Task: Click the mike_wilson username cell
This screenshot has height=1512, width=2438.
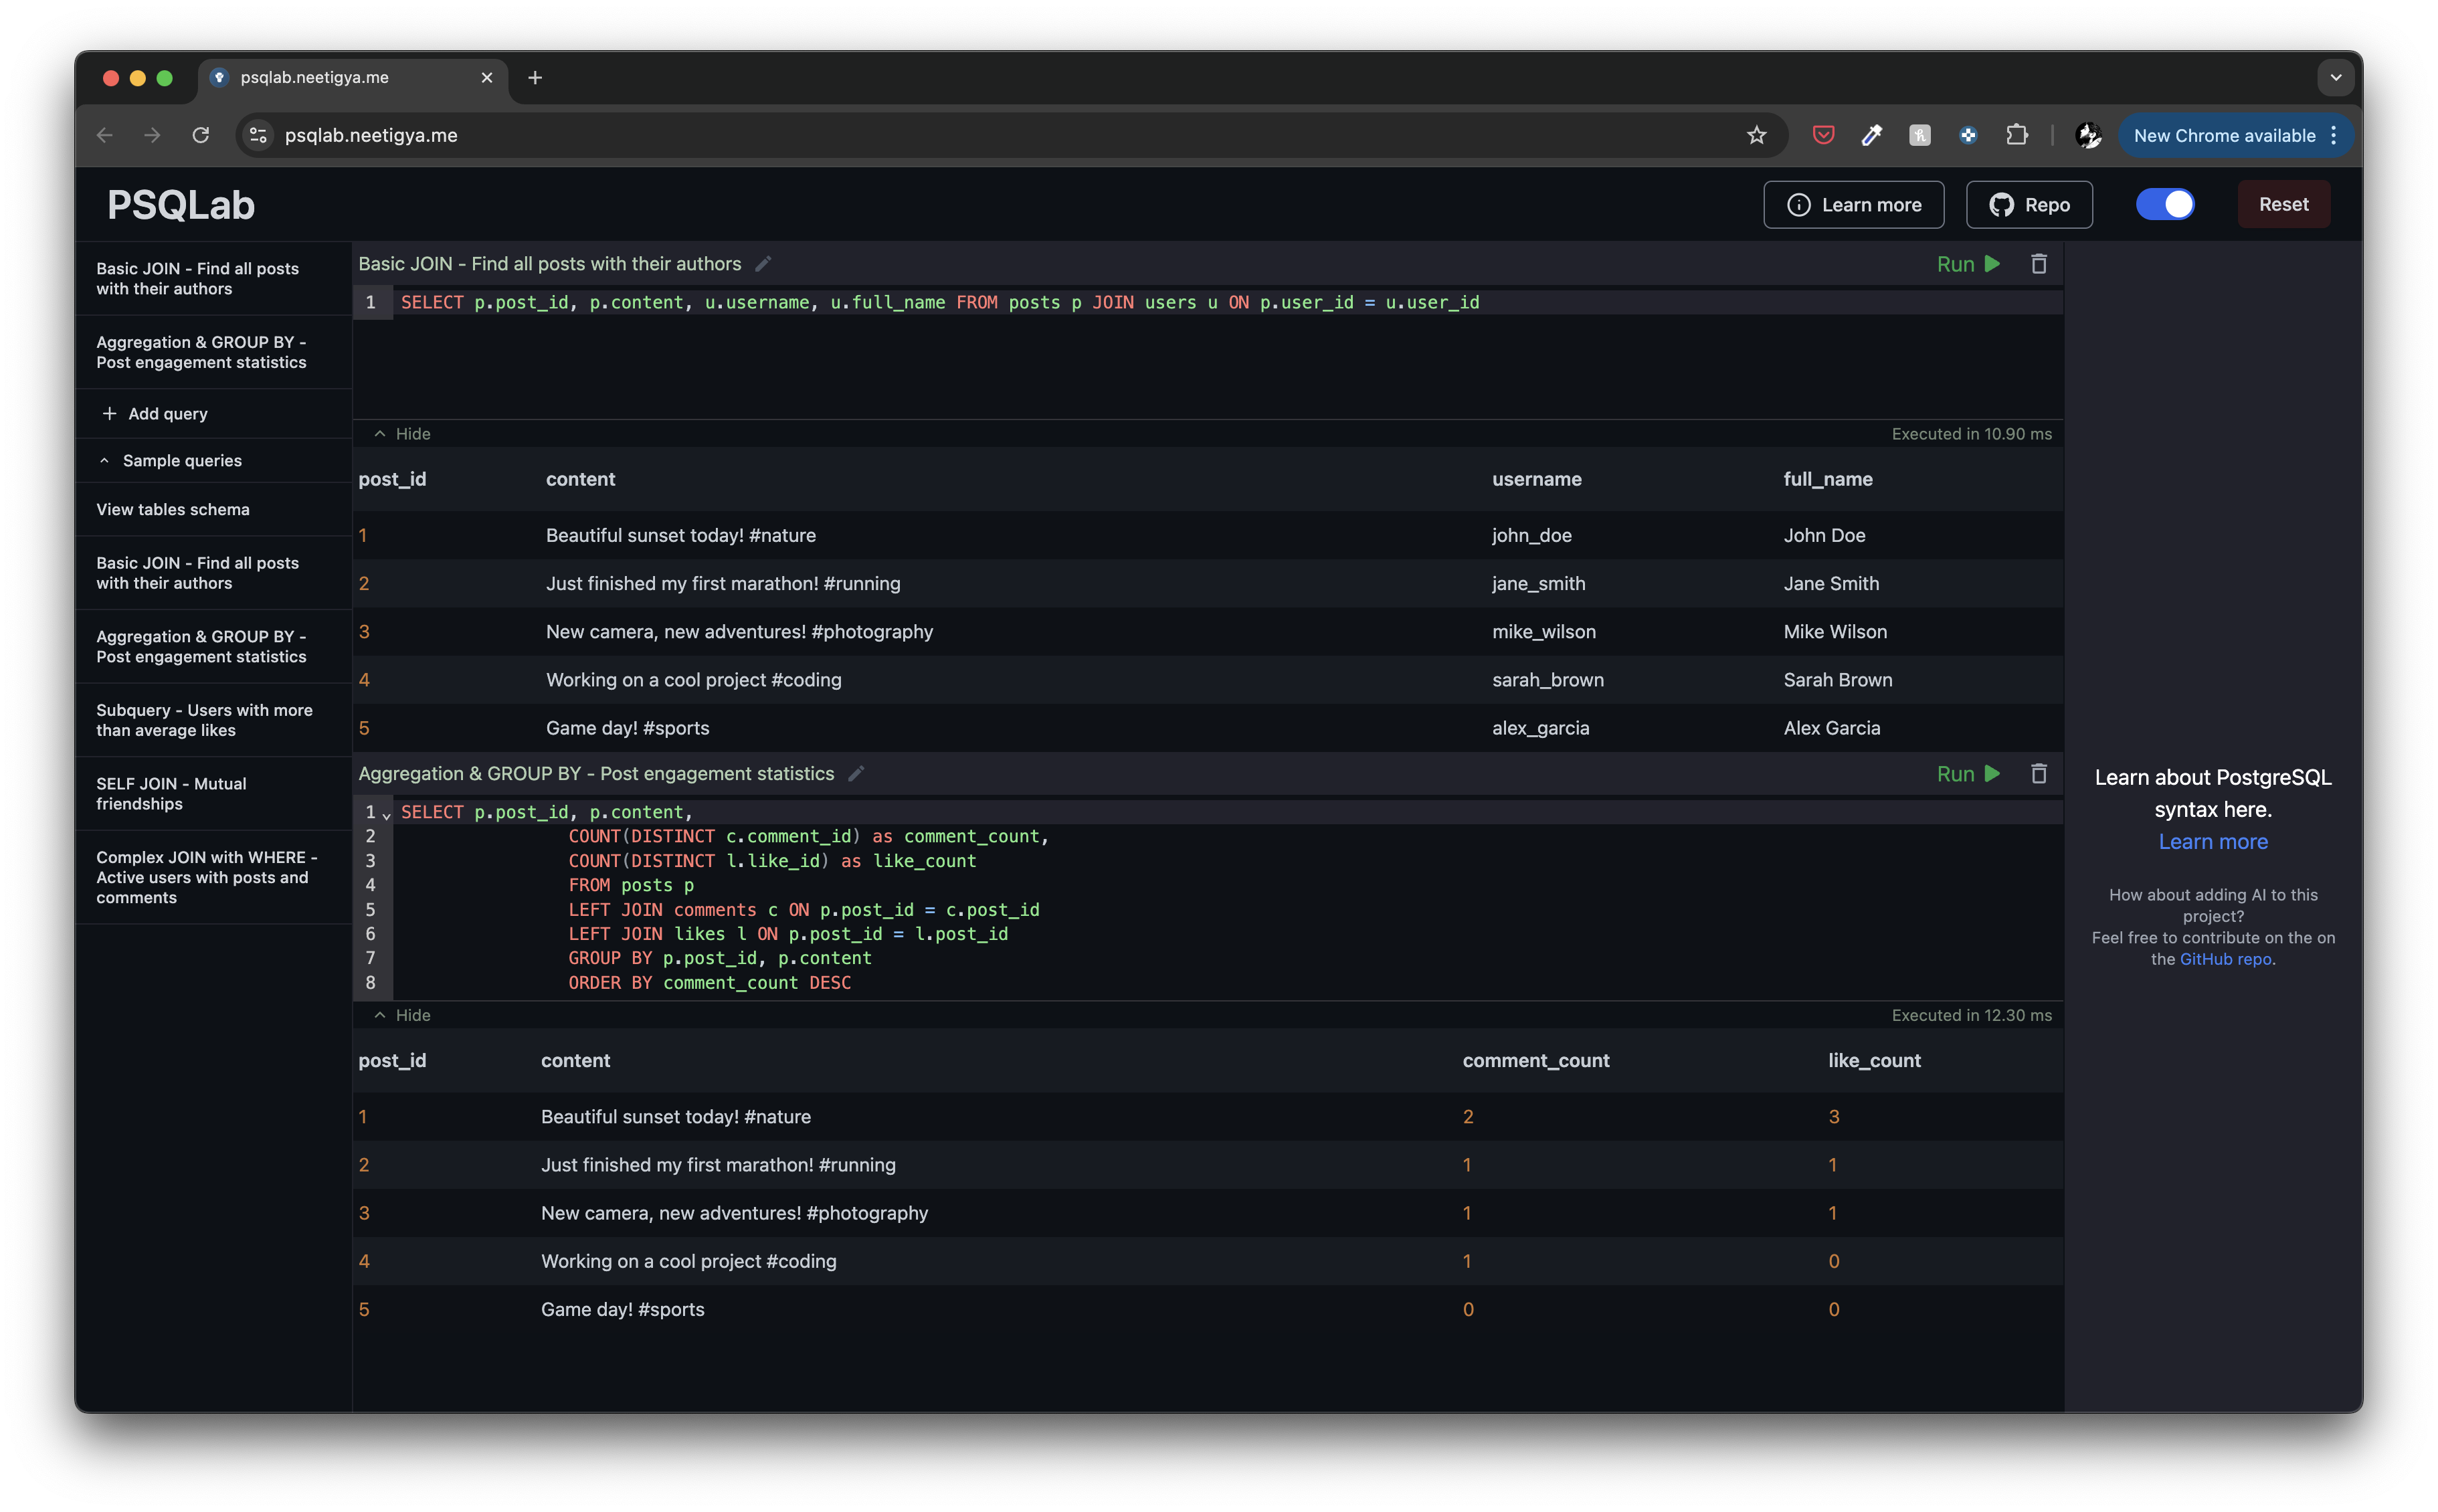Action: click(x=1543, y=632)
